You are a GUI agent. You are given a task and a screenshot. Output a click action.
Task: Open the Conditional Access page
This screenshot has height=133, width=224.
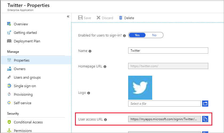(x=28, y=122)
